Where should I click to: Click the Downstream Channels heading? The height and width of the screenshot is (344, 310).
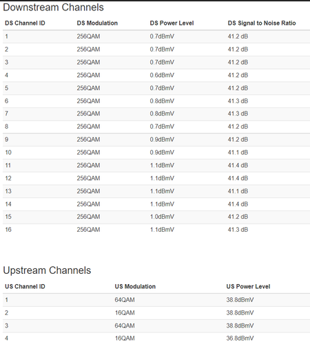53,8
